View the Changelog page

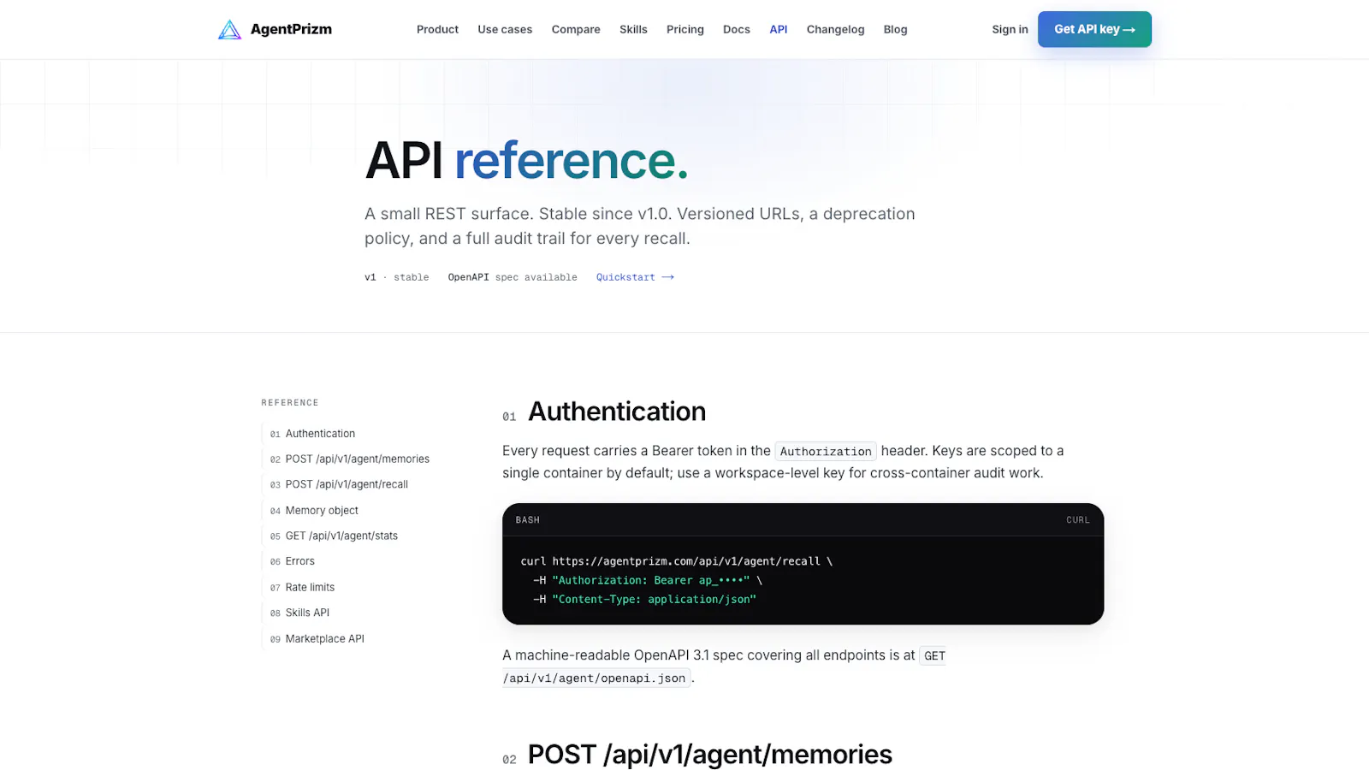click(835, 29)
